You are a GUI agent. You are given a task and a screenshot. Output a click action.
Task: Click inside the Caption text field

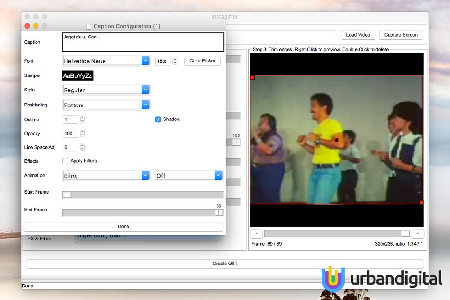click(143, 42)
